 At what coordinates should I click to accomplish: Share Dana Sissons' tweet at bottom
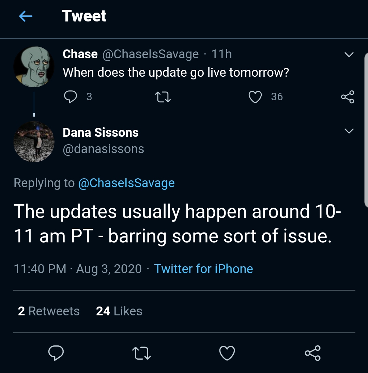(312, 353)
